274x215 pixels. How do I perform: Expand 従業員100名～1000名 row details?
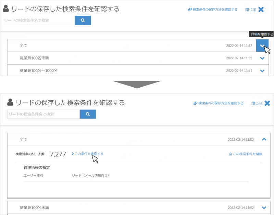[262, 71]
